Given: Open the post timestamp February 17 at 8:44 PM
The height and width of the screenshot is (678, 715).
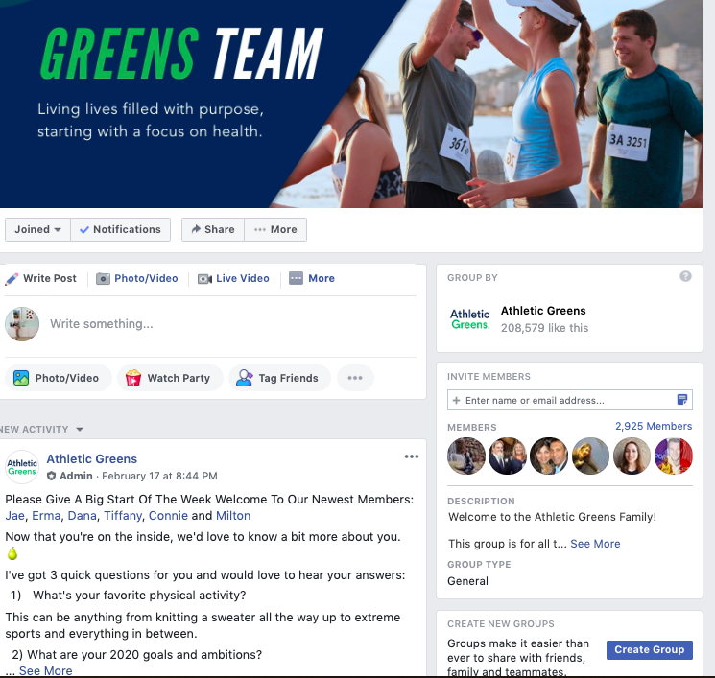Looking at the screenshot, I should 159,476.
